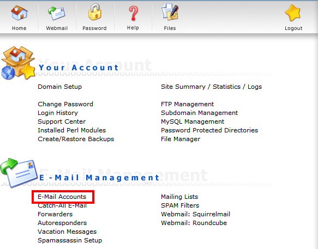Launch Webmail: Roundcube
Image resolution: width=318 pixels, height=249 pixels.
tap(194, 223)
